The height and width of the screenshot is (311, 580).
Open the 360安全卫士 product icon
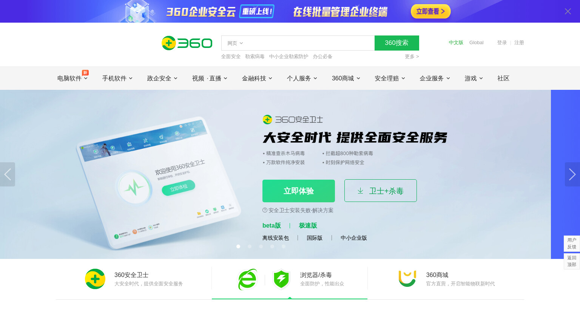click(95, 279)
